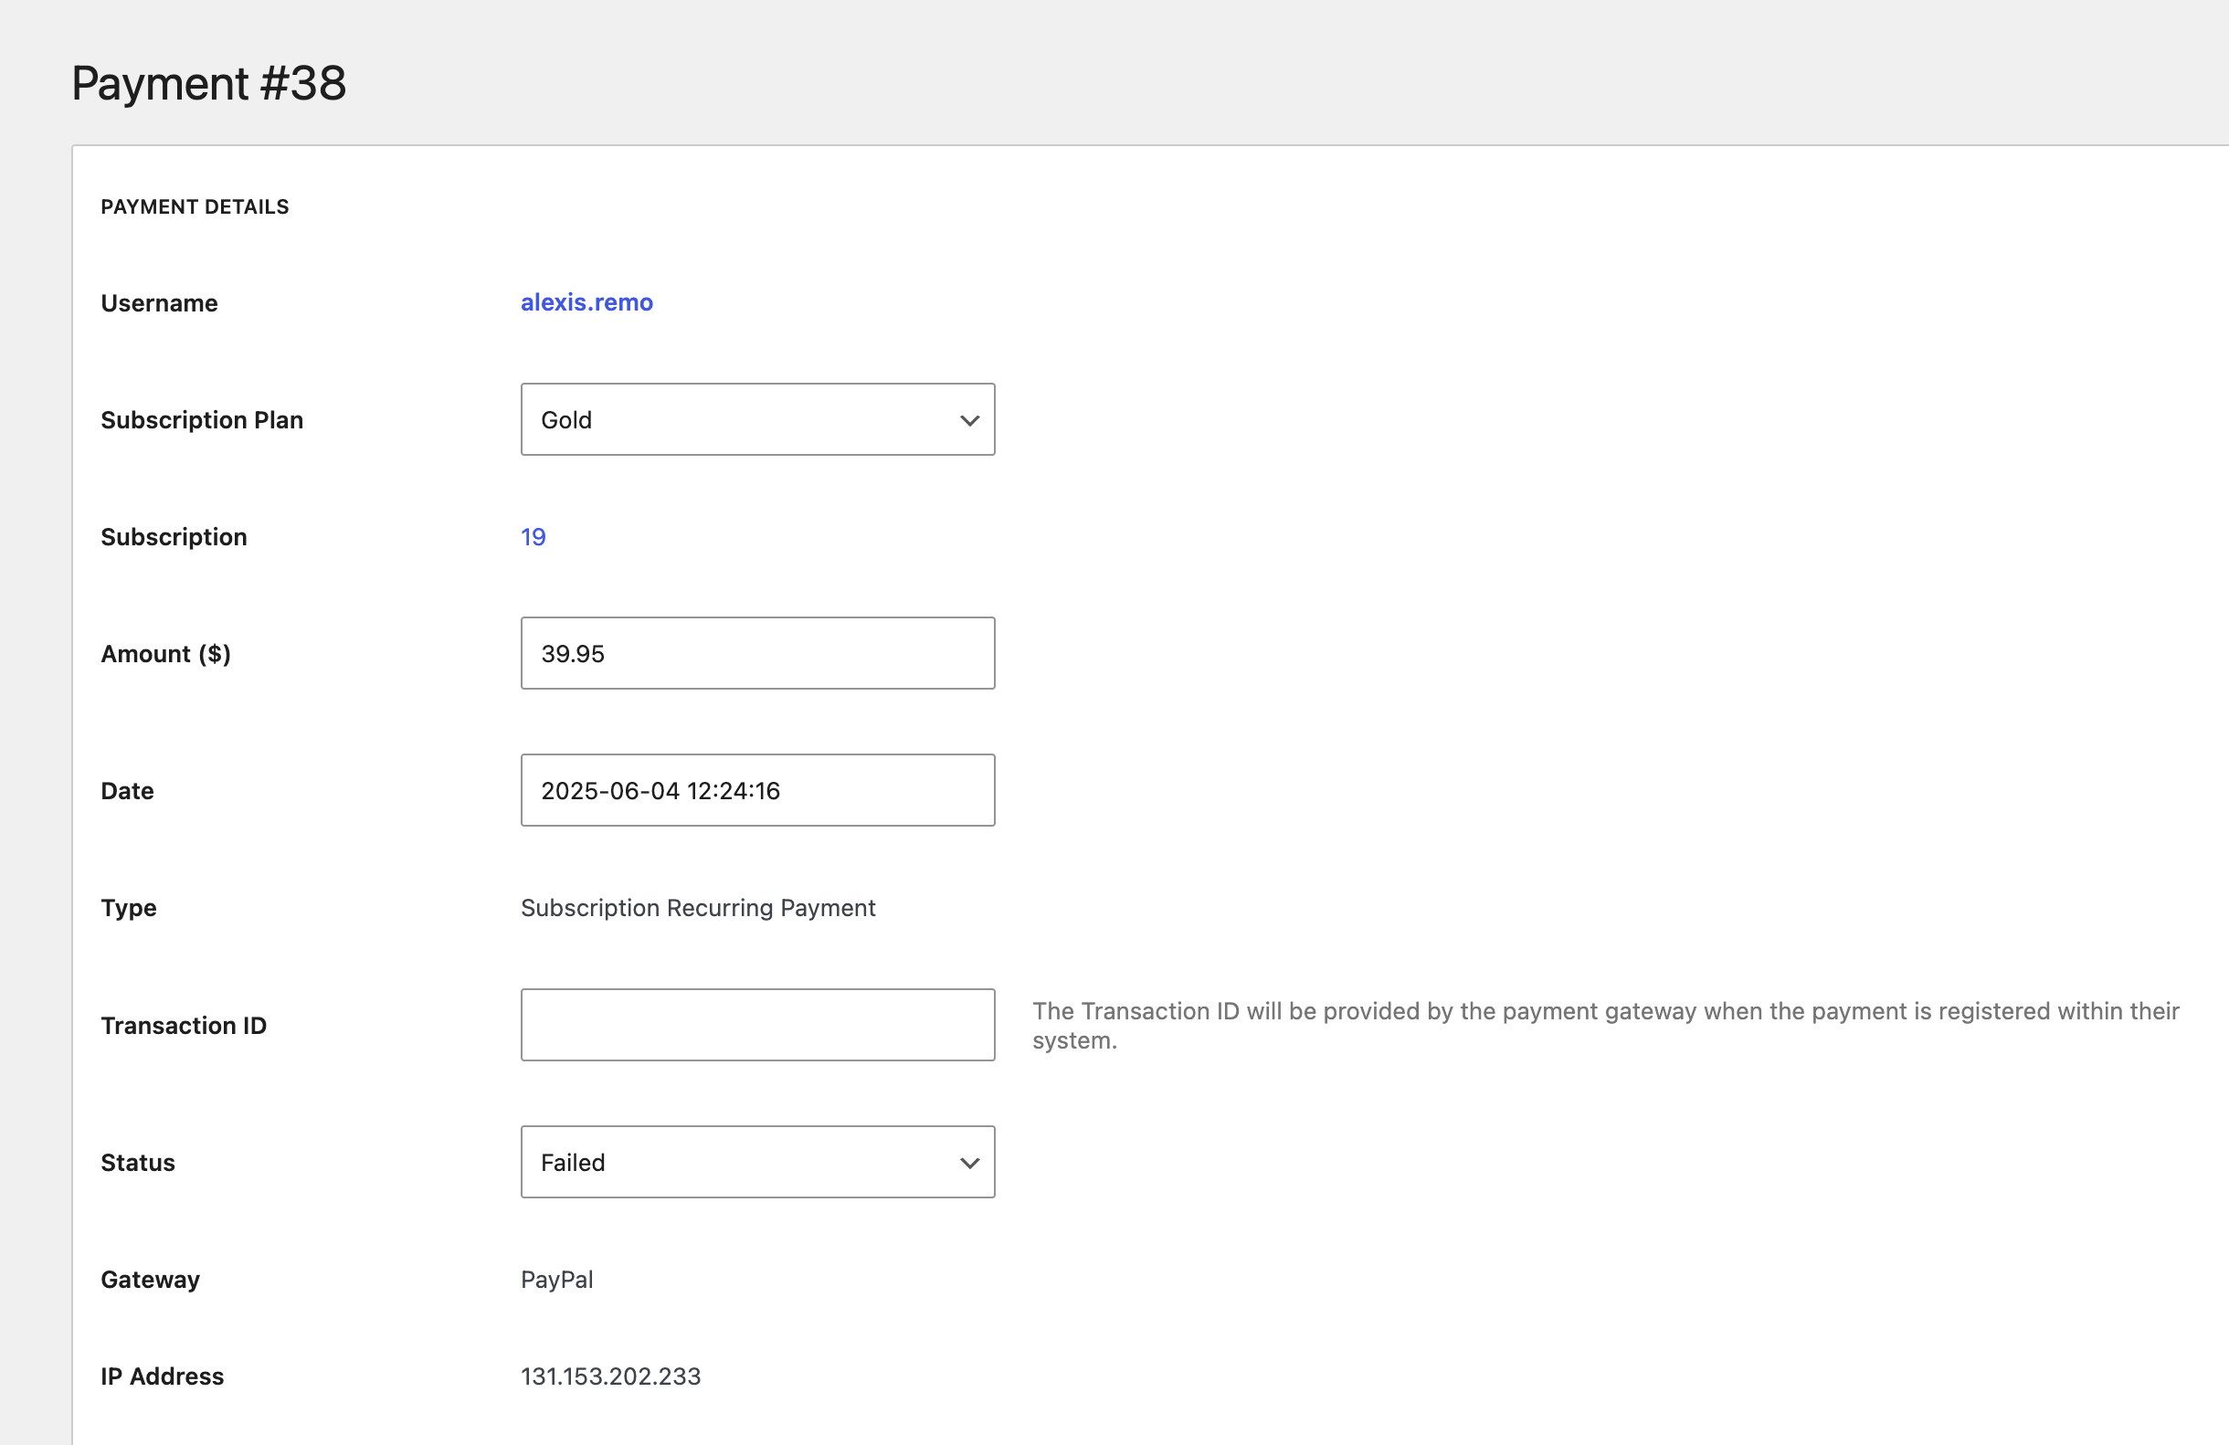Click the PAYMENT DETAILS section title
This screenshot has height=1445, width=2229.
[x=195, y=207]
